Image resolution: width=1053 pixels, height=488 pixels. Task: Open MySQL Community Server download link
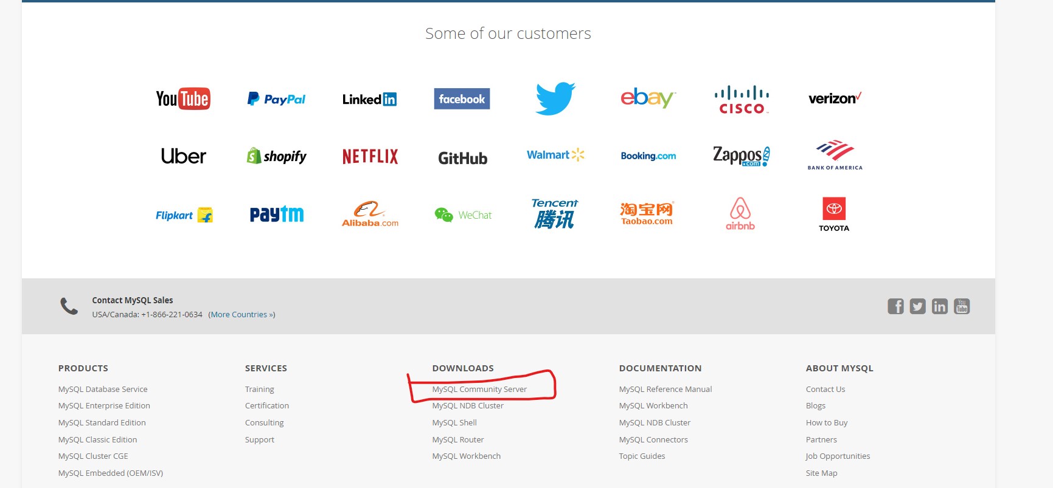coord(479,389)
